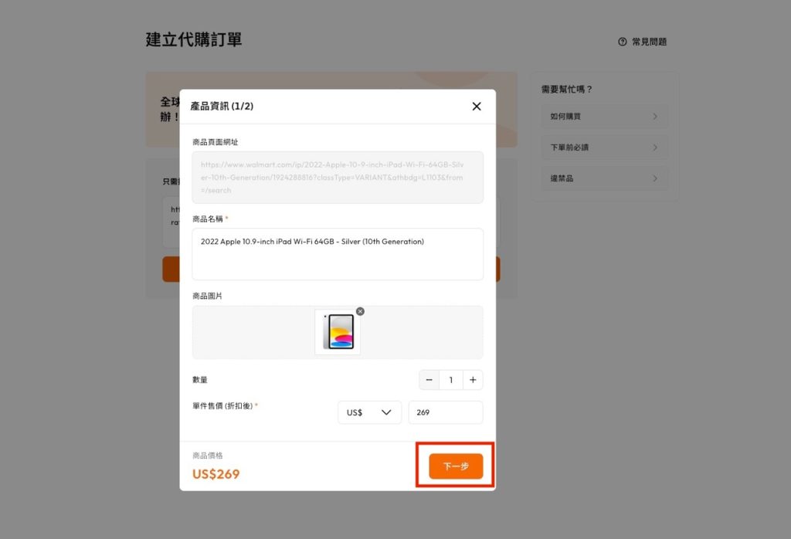Decrease quantity with the minus button
Screen dimensions: 791x539
(429, 380)
